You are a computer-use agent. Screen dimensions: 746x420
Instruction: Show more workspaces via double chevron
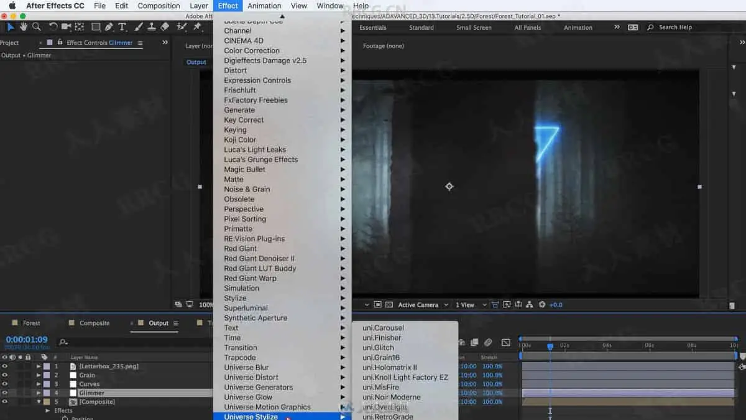[617, 27]
